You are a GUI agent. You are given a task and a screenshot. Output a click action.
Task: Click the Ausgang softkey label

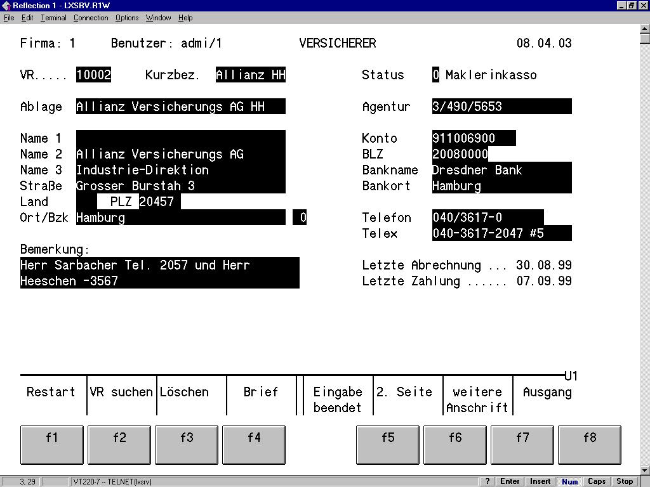547,392
